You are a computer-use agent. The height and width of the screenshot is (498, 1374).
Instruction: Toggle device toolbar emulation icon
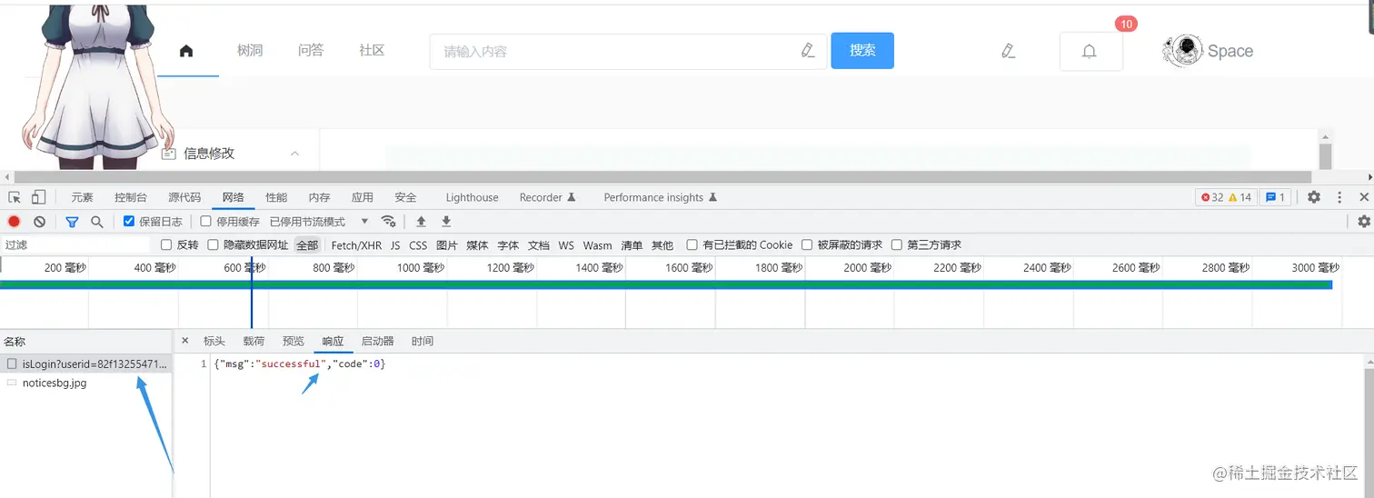click(x=38, y=197)
